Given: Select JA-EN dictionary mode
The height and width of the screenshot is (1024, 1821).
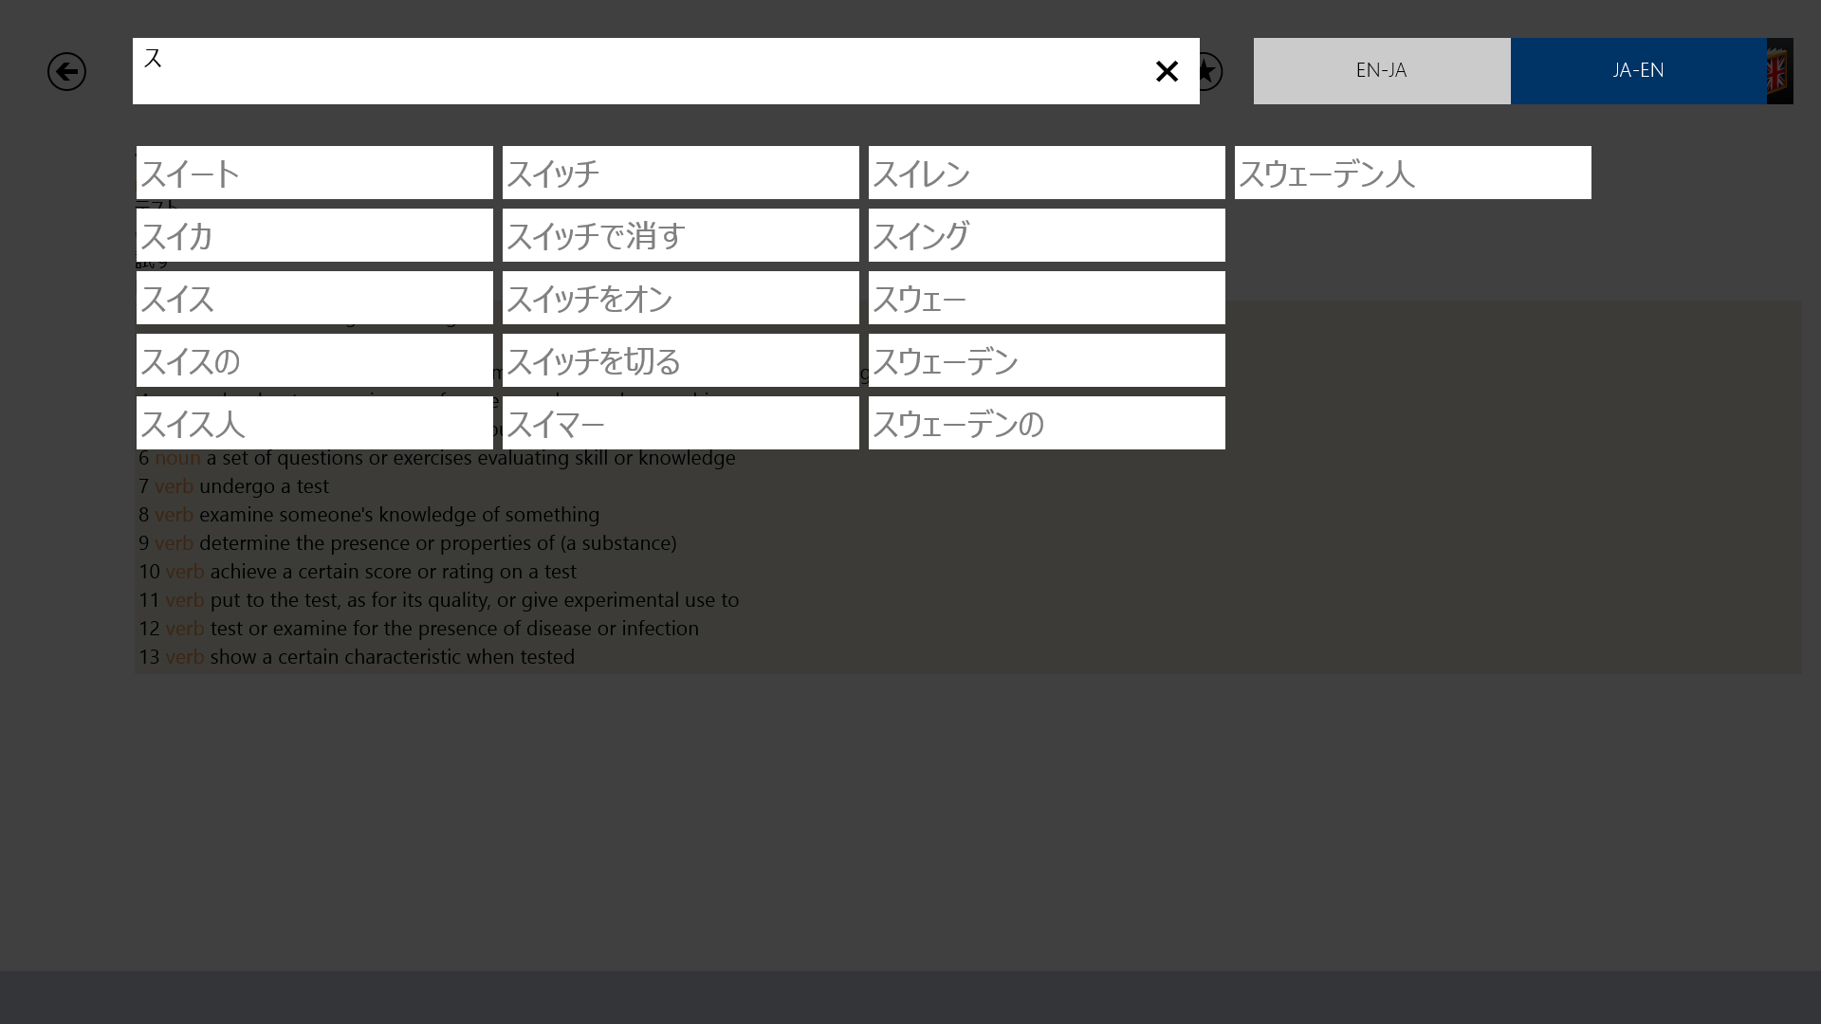Looking at the screenshot, I should click(x=1638, y=71).
